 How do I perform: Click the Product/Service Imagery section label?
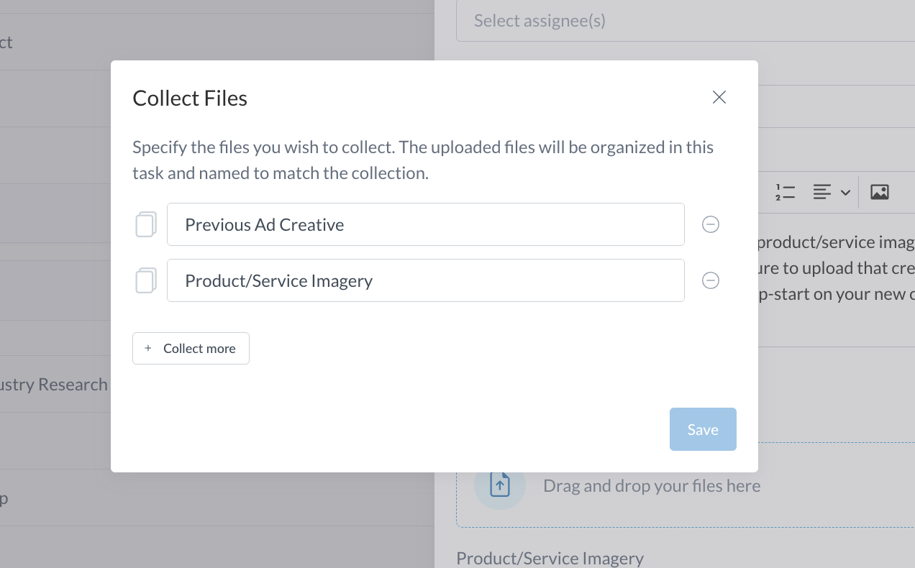pyautogui.click(x=550, y=558)
